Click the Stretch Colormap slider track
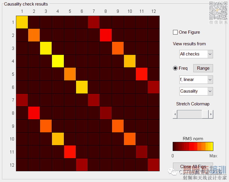 click(x=193, y=114)
